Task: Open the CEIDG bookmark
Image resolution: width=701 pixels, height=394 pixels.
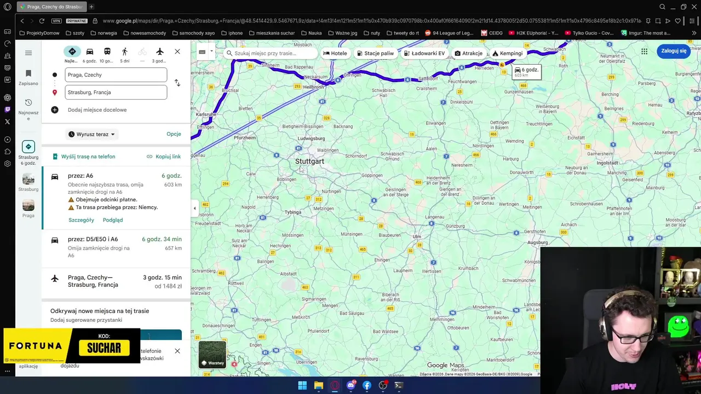Action: pyautogui.click(x=492, y=33)
